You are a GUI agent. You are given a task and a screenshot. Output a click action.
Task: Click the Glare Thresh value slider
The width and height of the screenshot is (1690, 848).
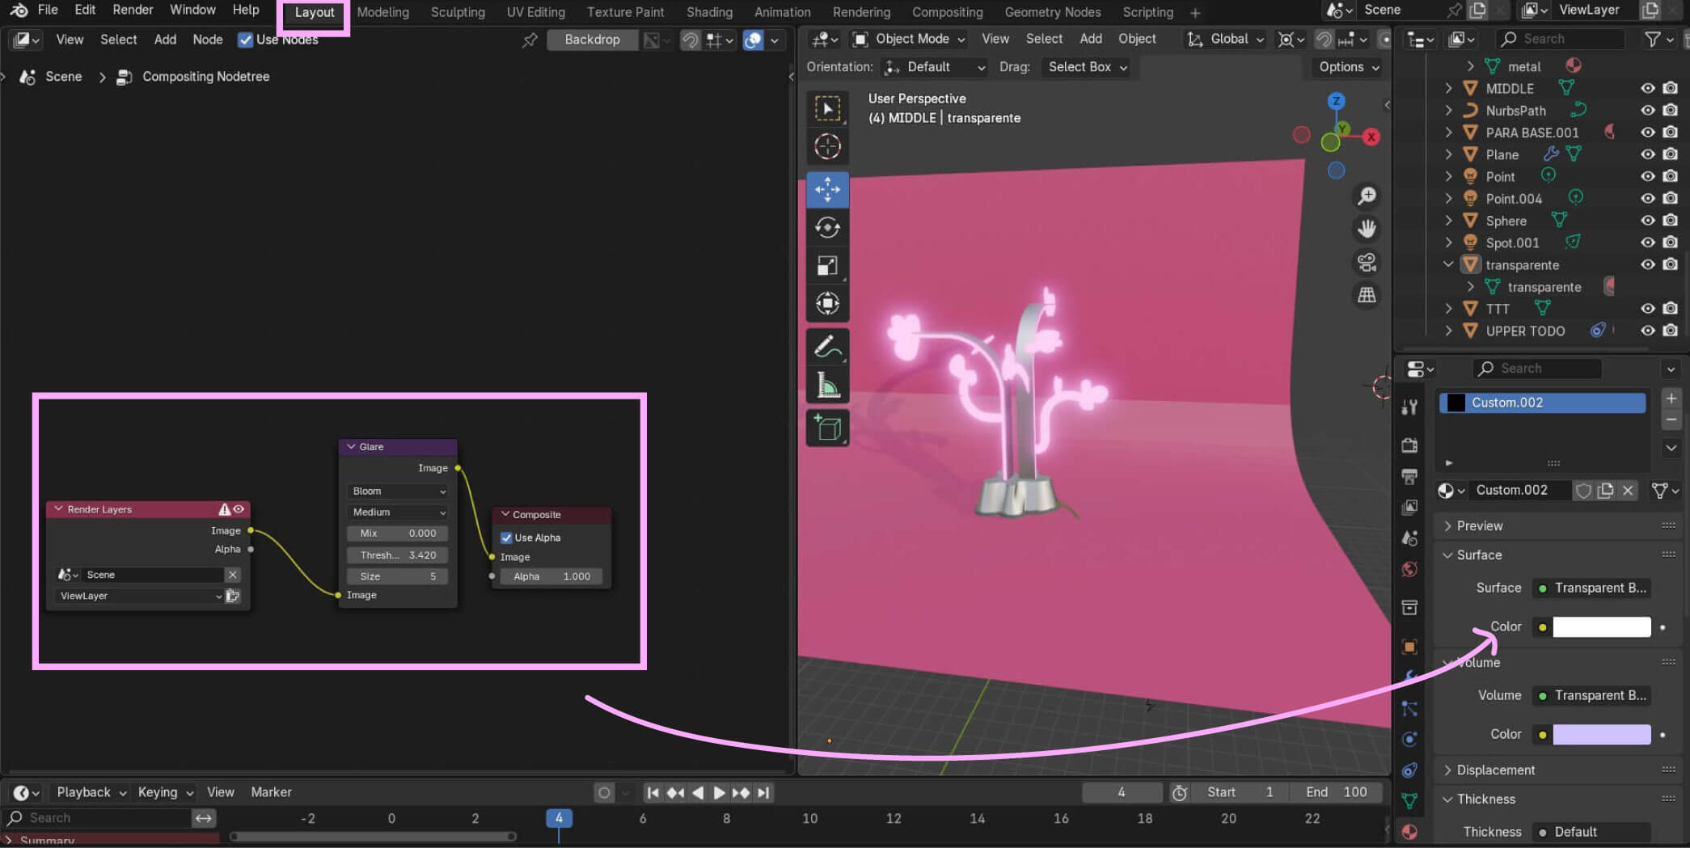point(398,555)
